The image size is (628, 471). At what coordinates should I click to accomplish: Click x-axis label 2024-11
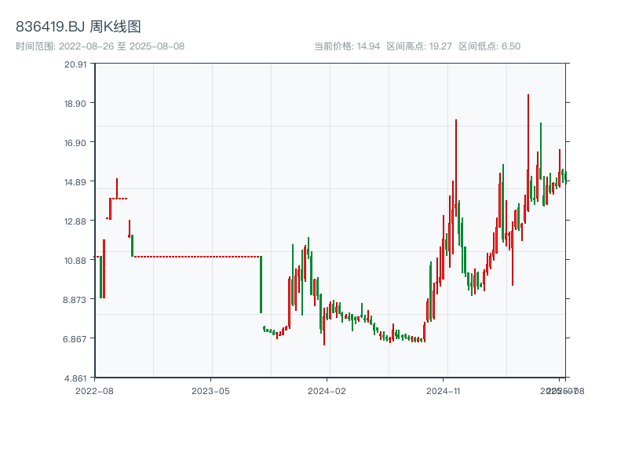pos(444,391)
